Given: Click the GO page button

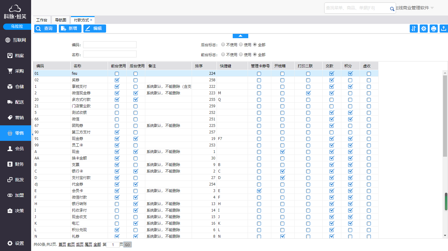Looking at the screenshot, I should [128, 244].
